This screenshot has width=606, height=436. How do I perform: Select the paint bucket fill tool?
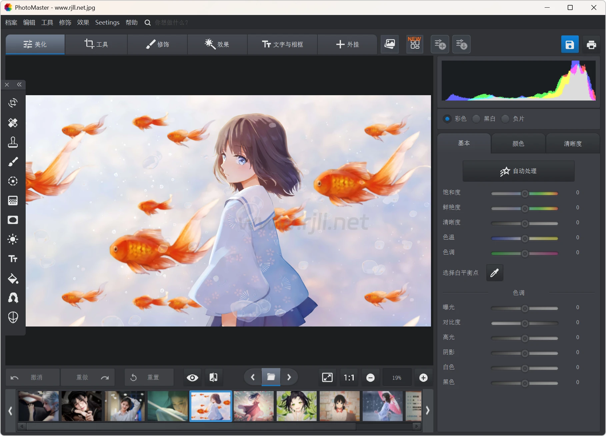[x=13, y=279]
